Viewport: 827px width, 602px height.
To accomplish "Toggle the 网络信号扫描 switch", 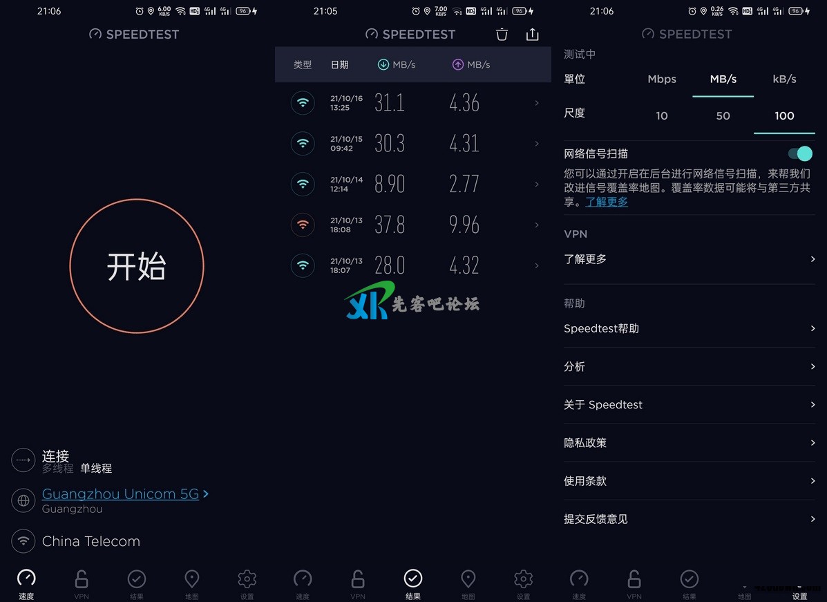I will 800,153.
